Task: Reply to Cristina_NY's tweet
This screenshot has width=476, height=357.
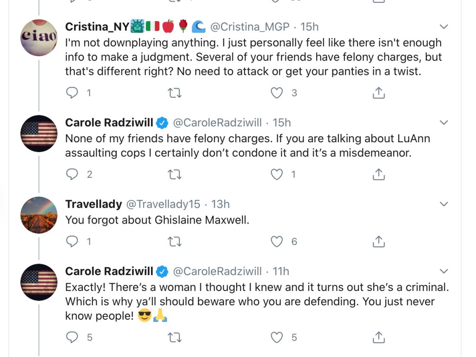Action: 73,93
